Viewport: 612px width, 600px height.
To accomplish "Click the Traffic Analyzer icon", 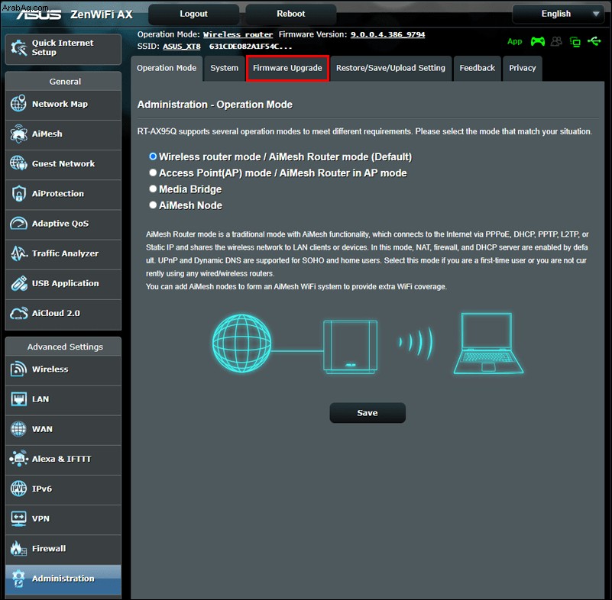I will pyautogui.click(x=18, y=253).
